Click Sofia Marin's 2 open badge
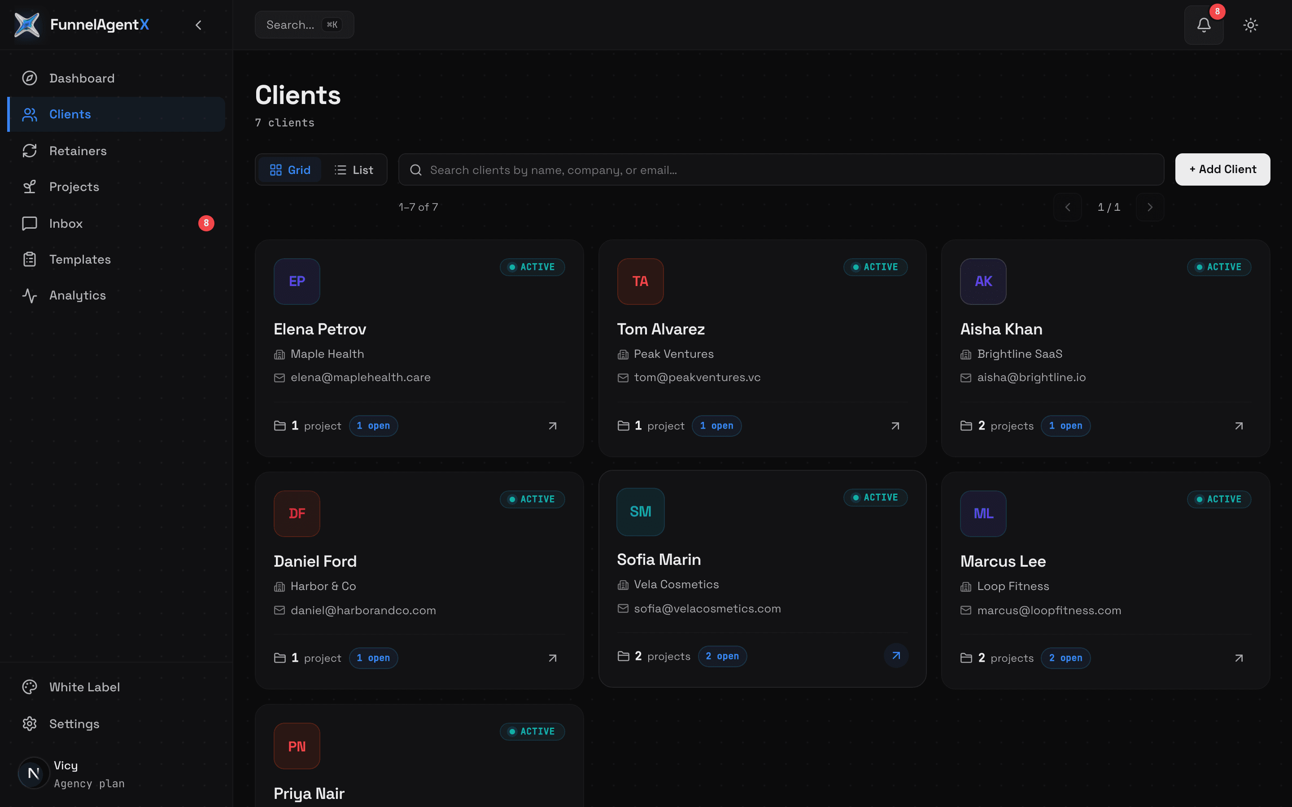1292x807 pixels. pyautogui.click(x=722, y=656)
